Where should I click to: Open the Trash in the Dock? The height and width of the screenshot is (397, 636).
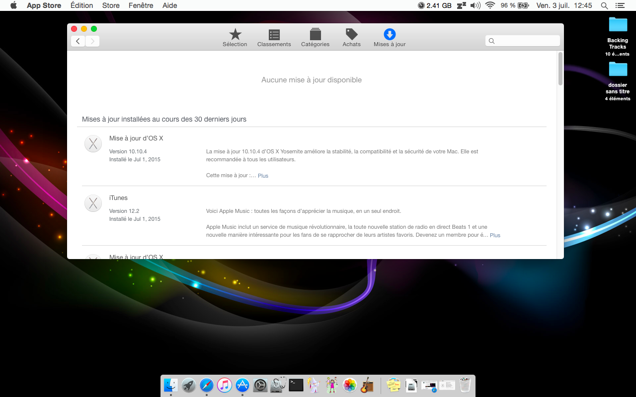465,385
